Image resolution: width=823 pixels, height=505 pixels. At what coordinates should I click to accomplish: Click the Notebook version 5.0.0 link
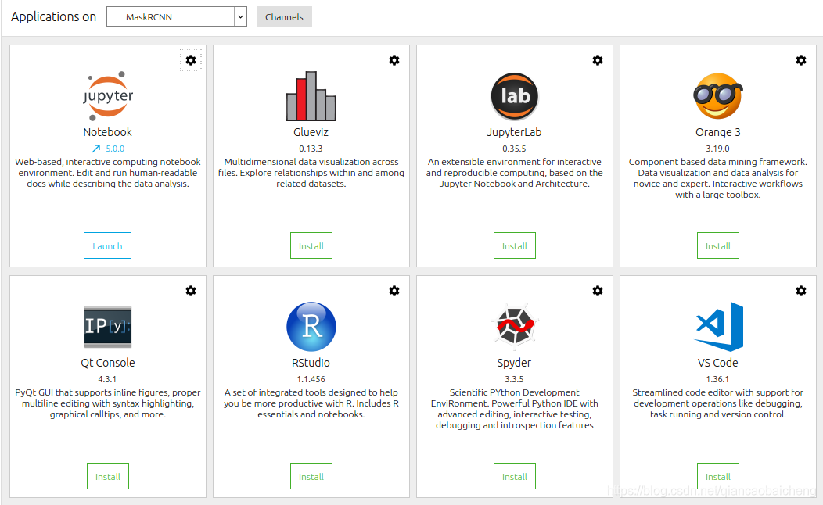(x=115, y=149)
